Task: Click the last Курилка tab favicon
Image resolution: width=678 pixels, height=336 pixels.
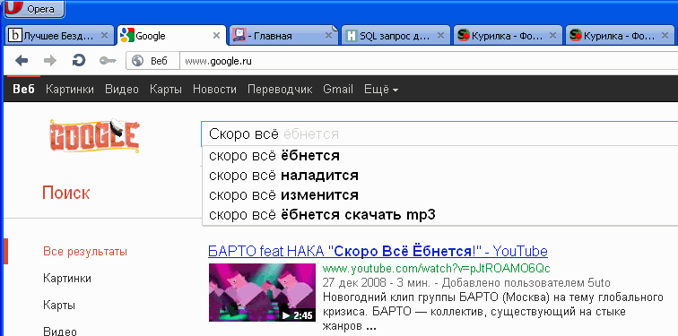Action: [x=576, y=36]
